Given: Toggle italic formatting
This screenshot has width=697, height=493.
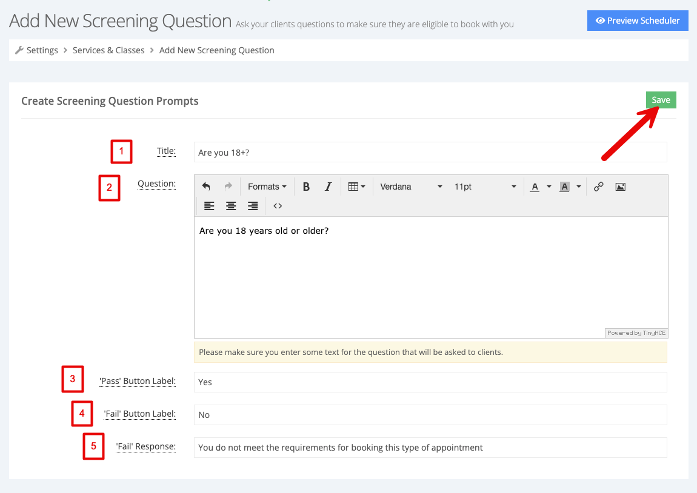Looking at the screenshot, I should (x=328, y=187).
